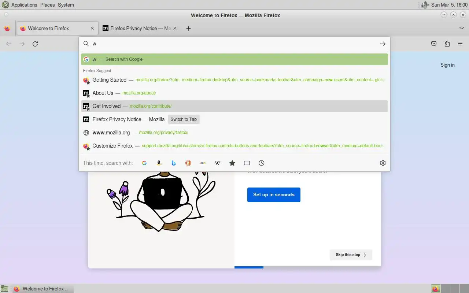
Task: Click Set up in seconds
Action: (274, 195)
